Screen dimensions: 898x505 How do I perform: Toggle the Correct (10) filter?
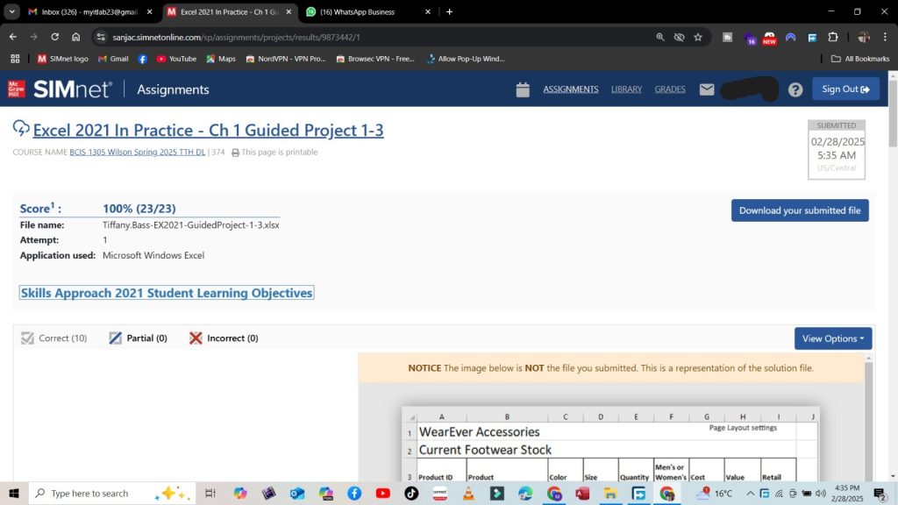[x=53, y=338]
